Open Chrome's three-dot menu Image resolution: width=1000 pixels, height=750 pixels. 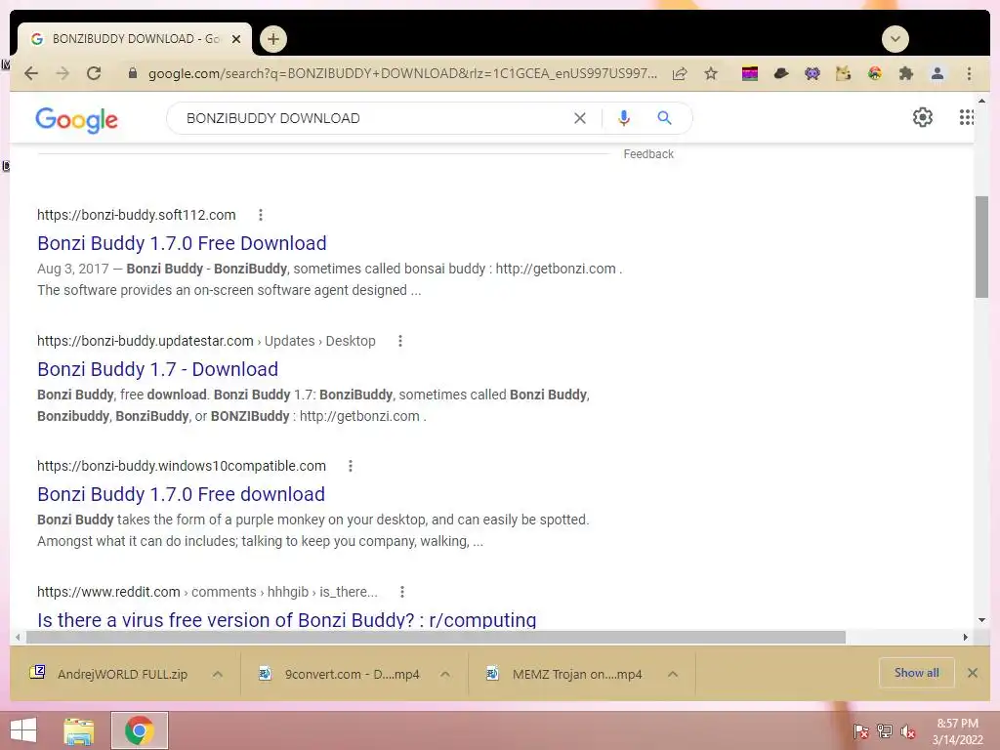click(x=969, y=73)
